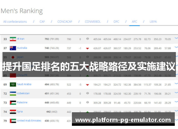This screenshot has width=178, height=129.
Task: Open the United Arab Emirates team link
Action: pos(29,120)
